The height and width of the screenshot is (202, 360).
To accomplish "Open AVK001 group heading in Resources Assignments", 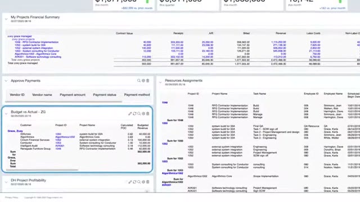I will [x=166, y=185].
